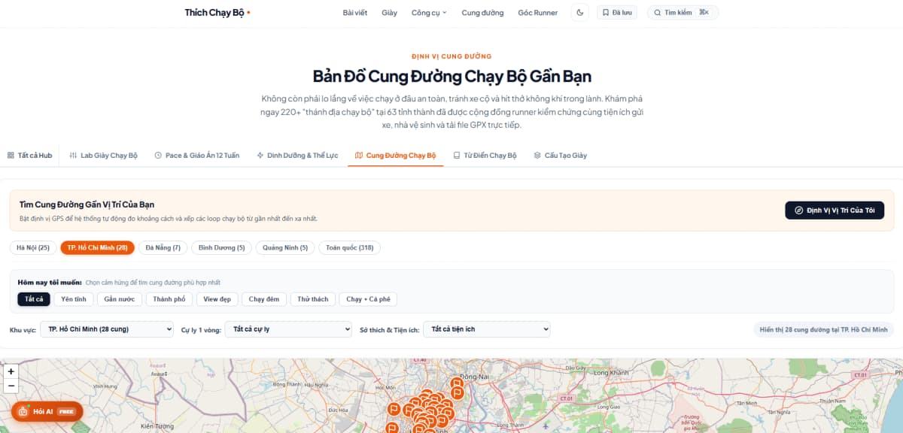Screen dimensions: 903x433
Task: Open the Hỏi AI chat button
Action: pos(47,411)
